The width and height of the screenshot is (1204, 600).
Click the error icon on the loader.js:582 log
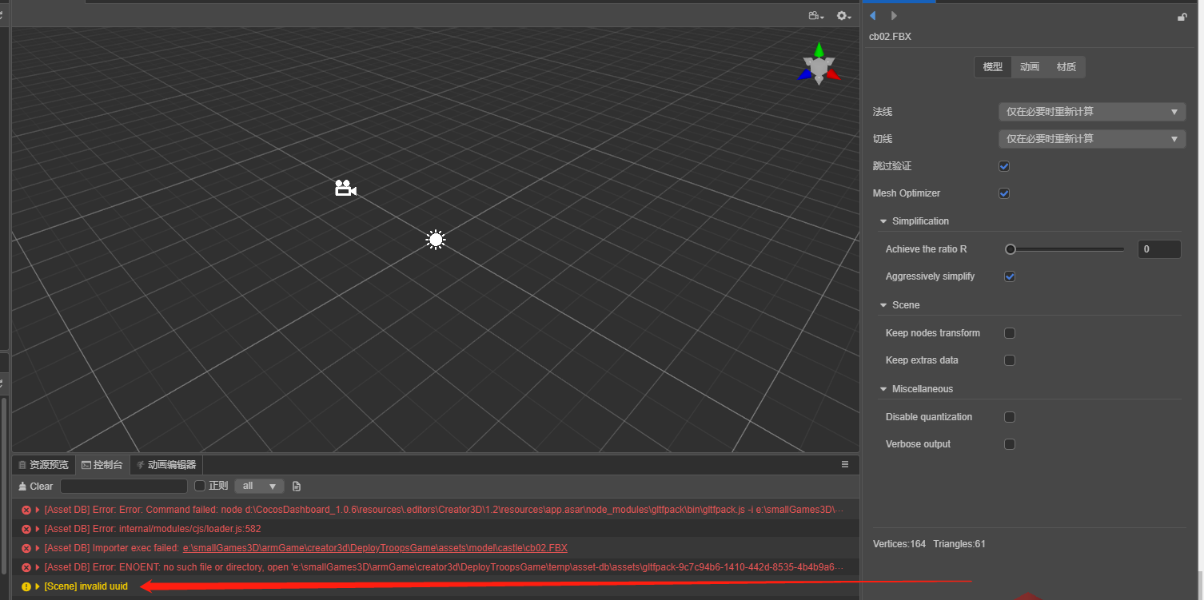point(26,529)
